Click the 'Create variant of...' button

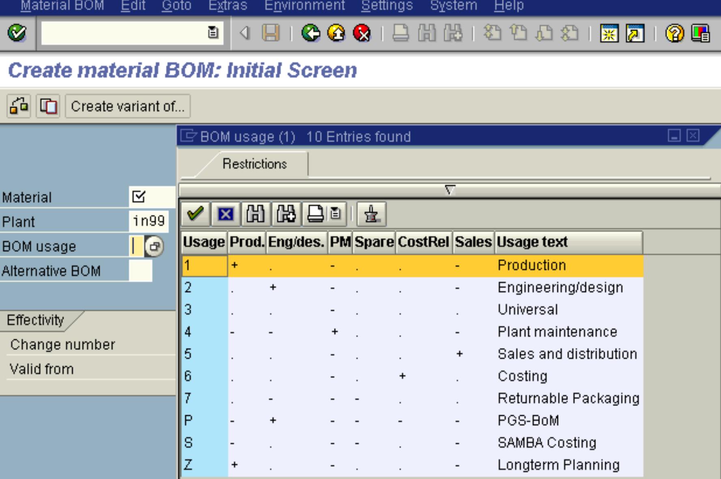coord(127,106)
